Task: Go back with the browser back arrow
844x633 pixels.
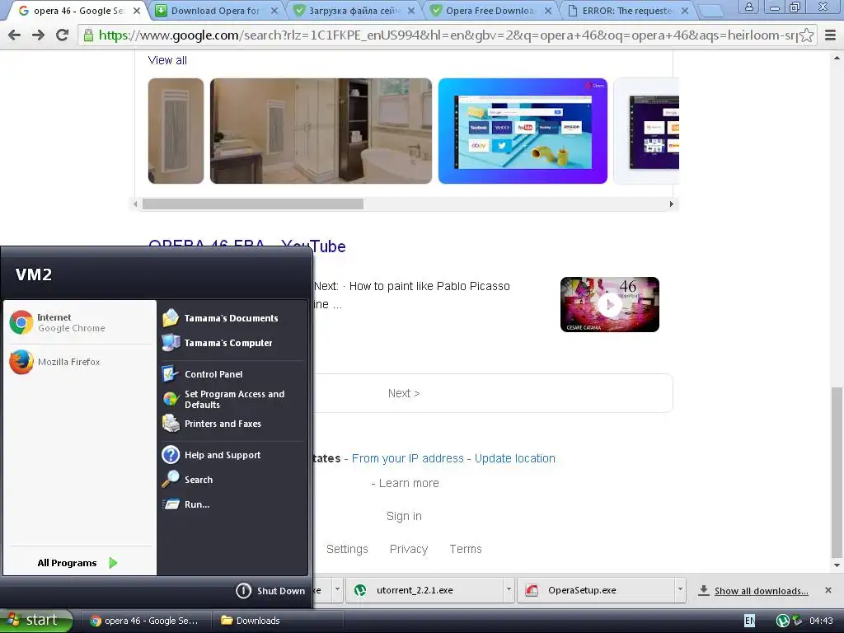Action: click(x=15, y=35)
